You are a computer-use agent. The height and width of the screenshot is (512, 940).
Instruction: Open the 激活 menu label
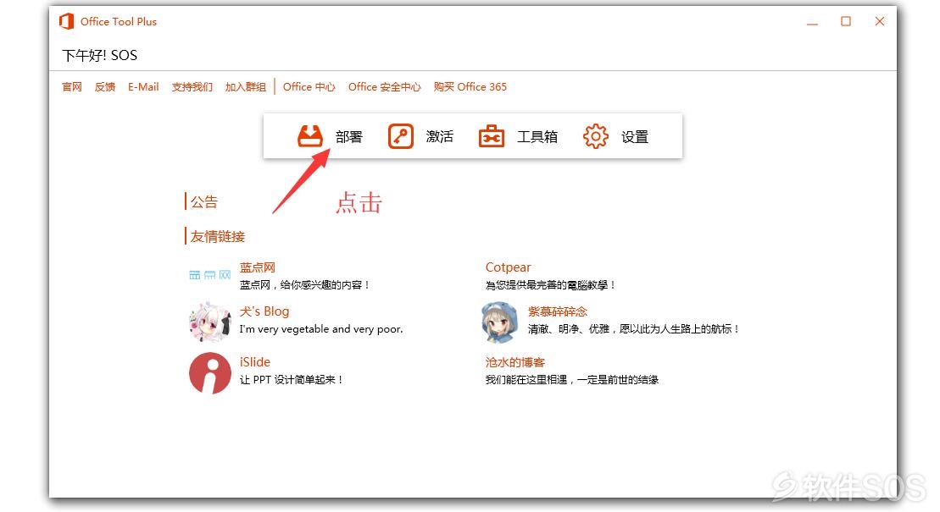coord(439,137)
